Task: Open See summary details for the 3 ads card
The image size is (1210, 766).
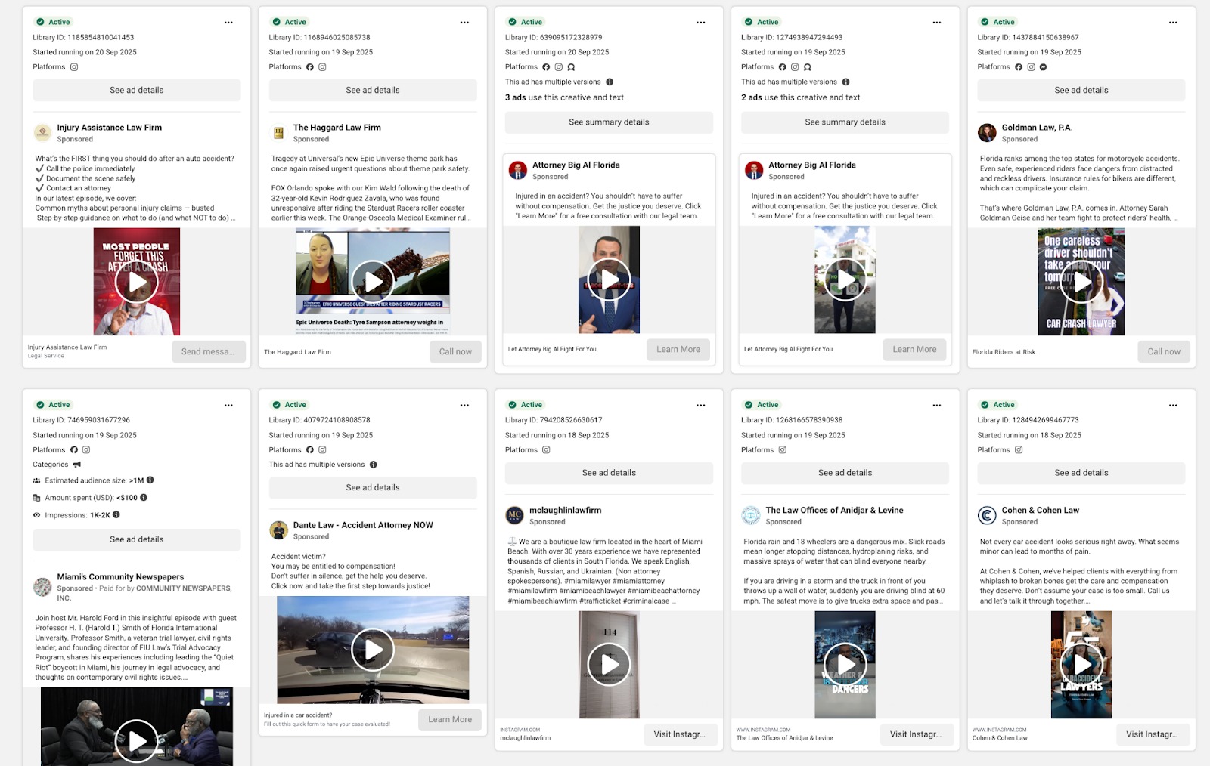Action: [609, 122]
